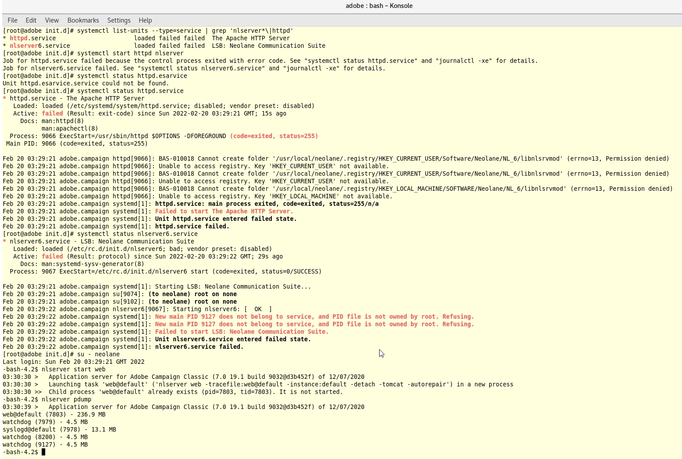Click the red 'httpd' unit name in list output
The width and height of the screenshot is (682, 459).
(x=19, y=39)
